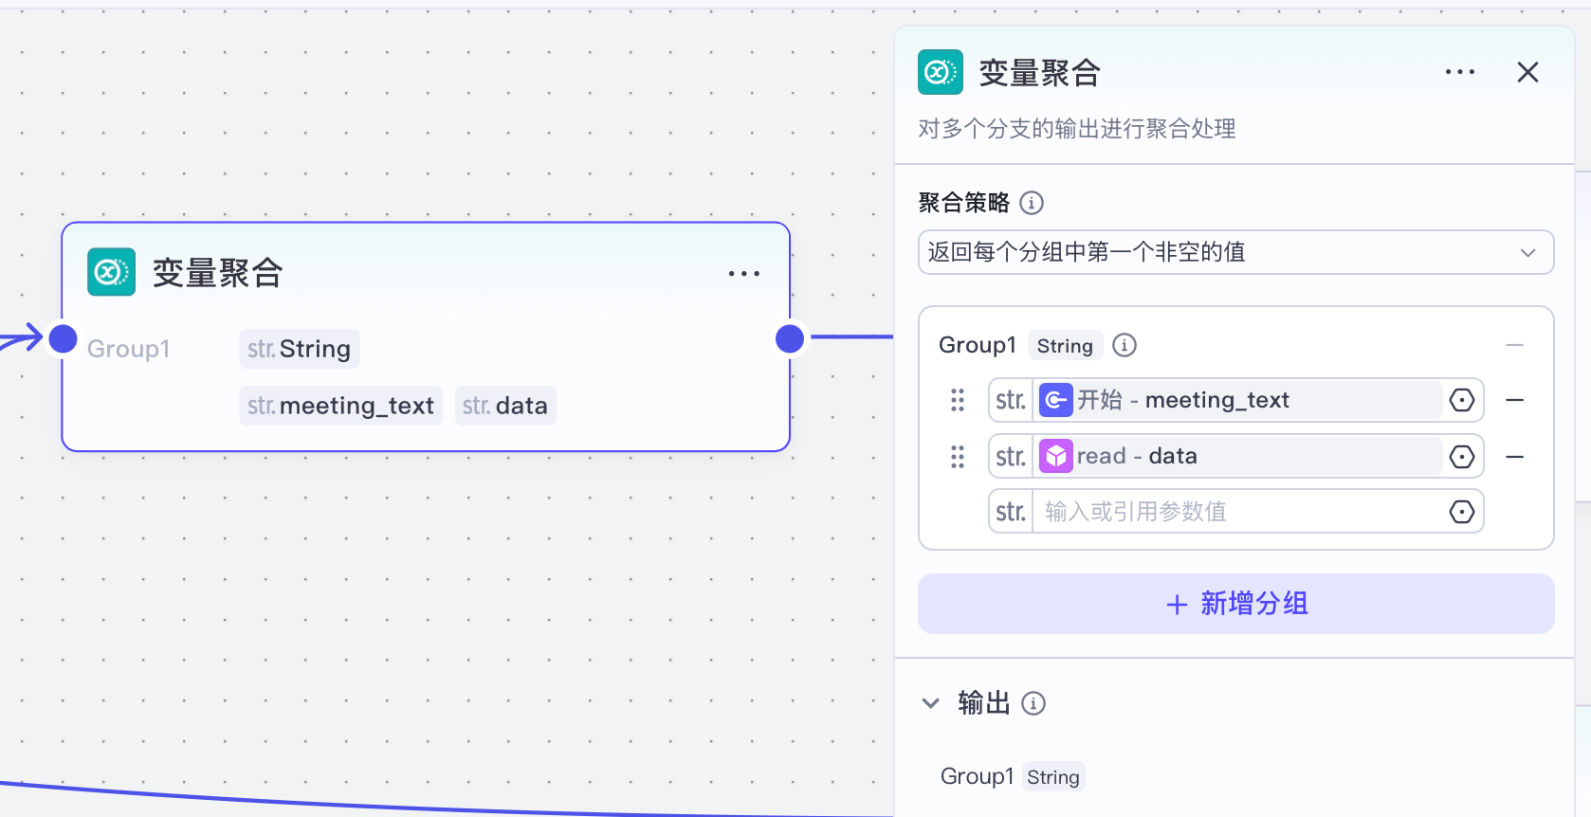Show info tooltip next to Group1 String

pyautogui.click(x=1125, y=345)
